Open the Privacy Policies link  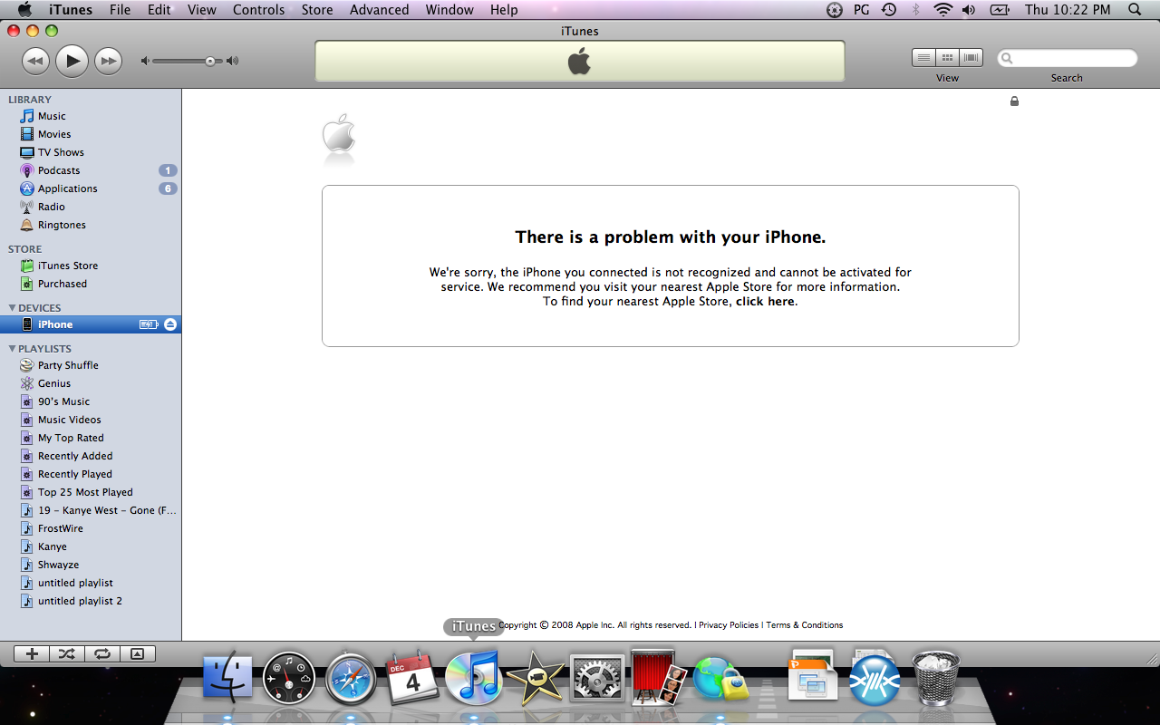(729, 625)
